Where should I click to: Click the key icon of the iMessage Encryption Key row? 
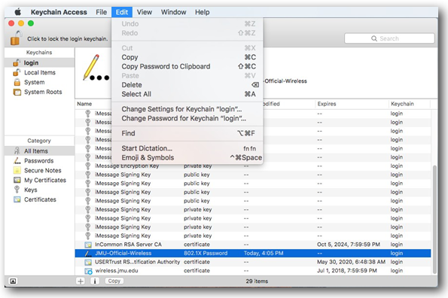tap(88, 166)
